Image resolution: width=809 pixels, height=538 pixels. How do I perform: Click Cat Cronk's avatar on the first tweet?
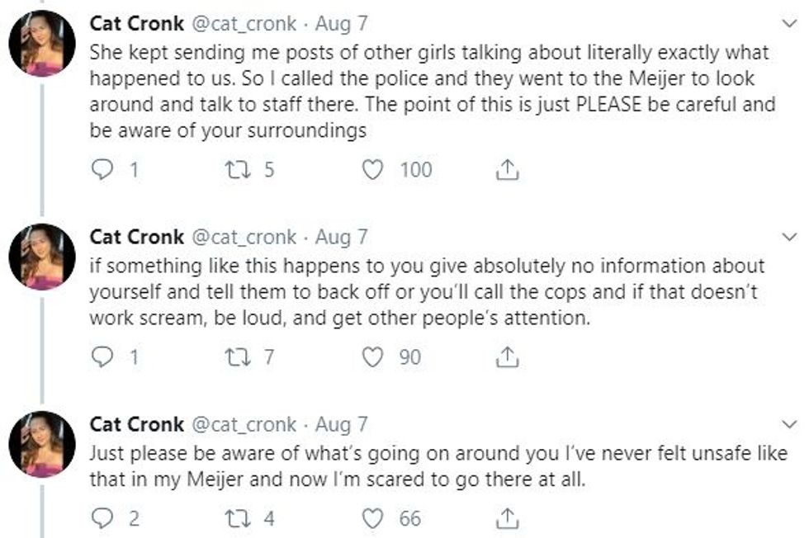(x=42, y=44)
